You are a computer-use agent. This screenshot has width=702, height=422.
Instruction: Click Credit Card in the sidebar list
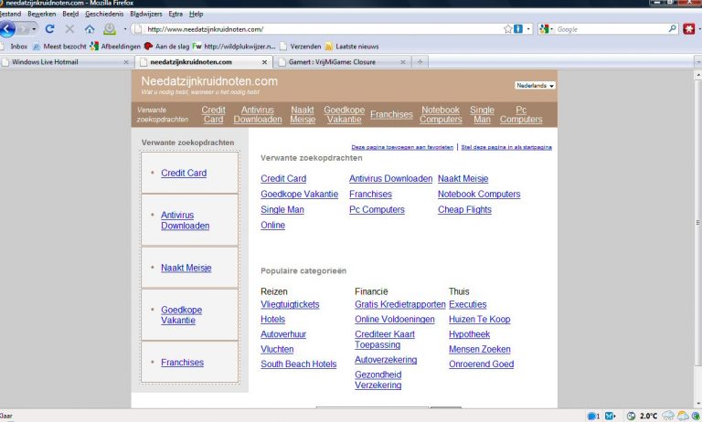click(184, 173)
